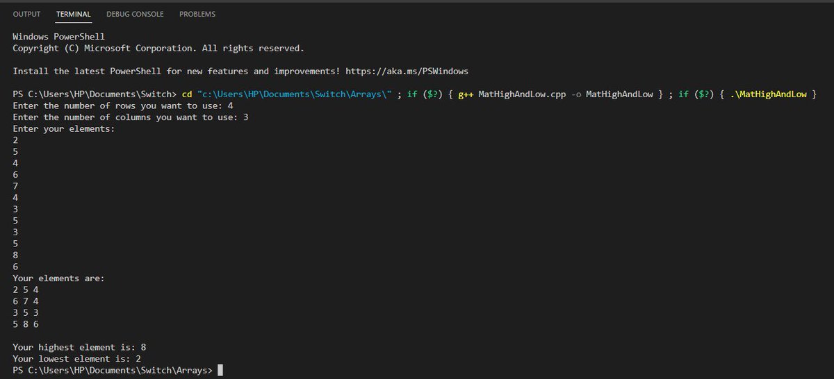This screenshot has height=379, width=834.
Task: Click 'Enter the number of columns' line
Action: [131, 117]
